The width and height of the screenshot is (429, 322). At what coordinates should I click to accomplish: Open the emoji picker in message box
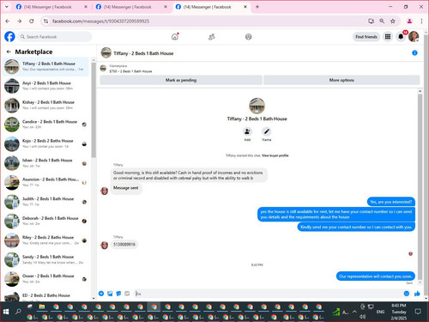pos(407,294)
